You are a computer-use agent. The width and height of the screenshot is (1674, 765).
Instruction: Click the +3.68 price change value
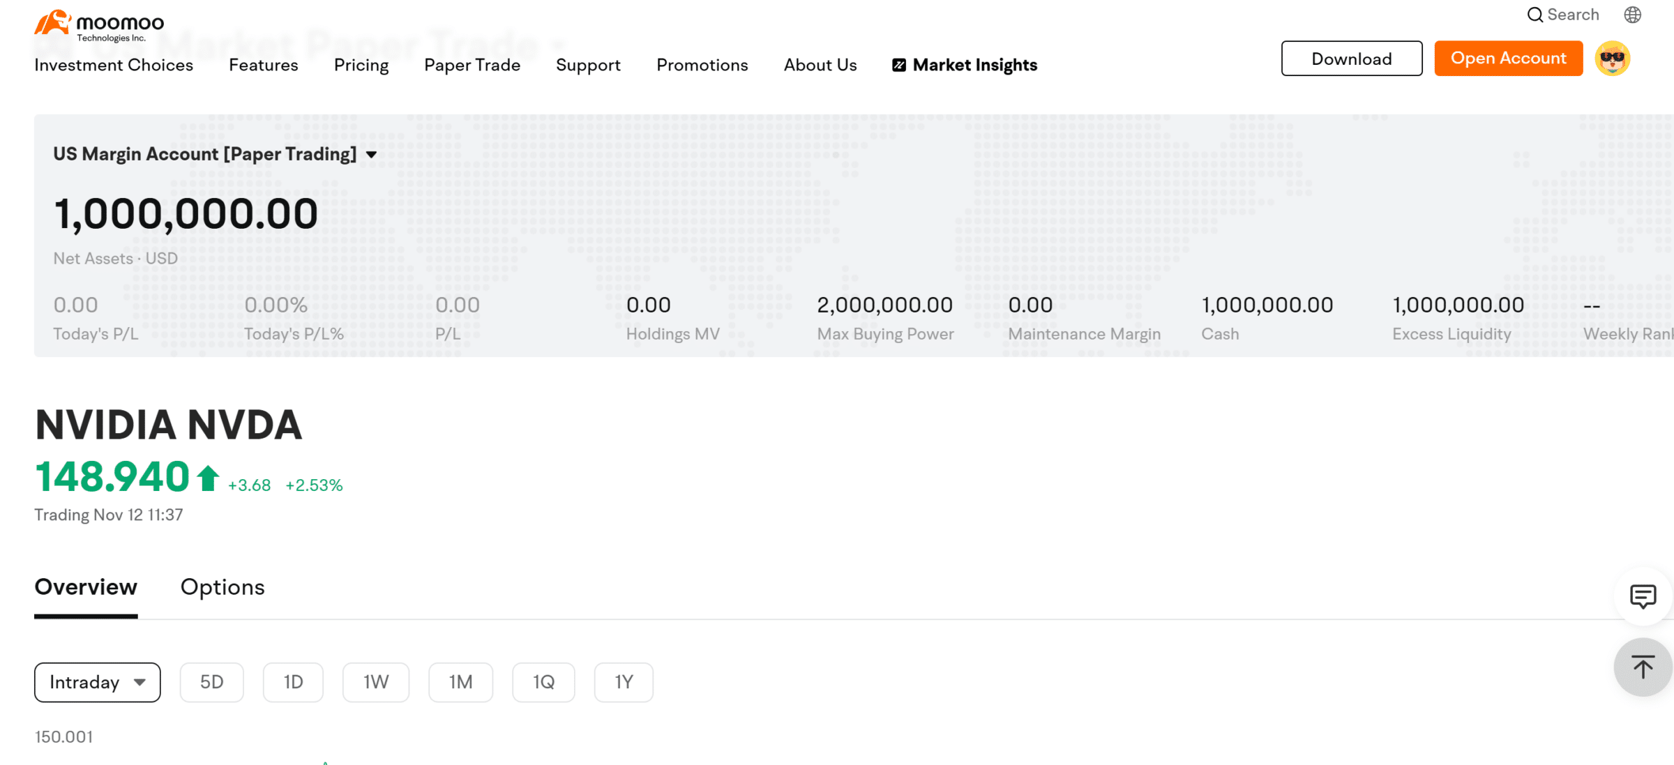coord(249,485)
